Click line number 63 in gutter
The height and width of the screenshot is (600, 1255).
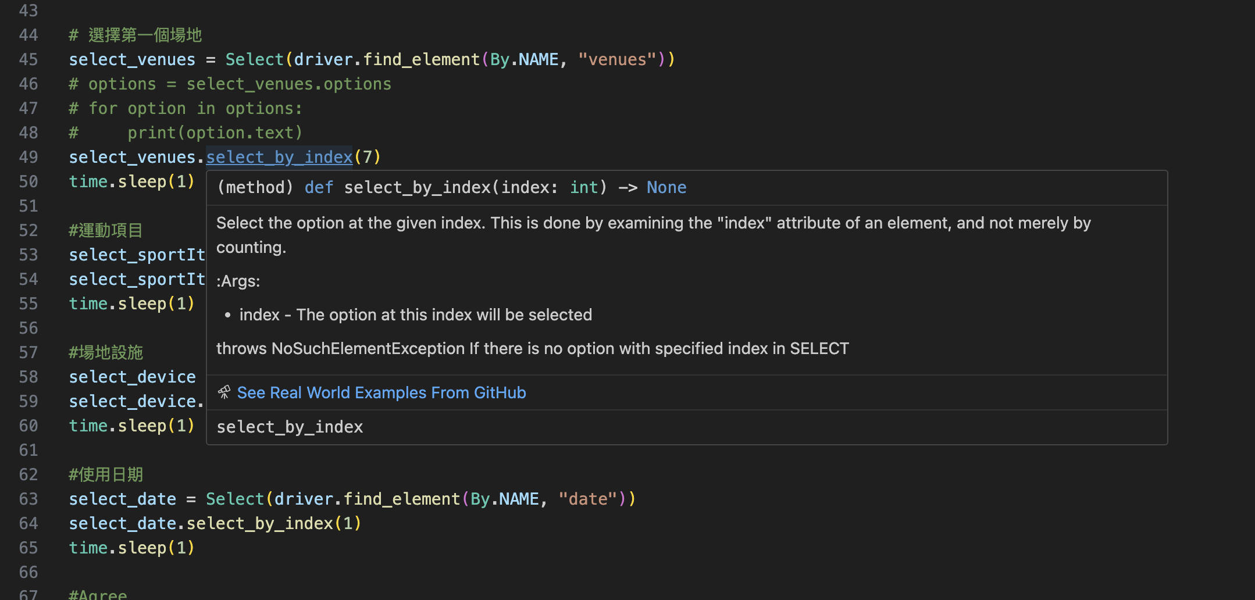[28, 499]
